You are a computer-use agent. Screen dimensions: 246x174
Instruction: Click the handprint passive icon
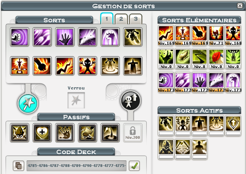pos(65,133)
